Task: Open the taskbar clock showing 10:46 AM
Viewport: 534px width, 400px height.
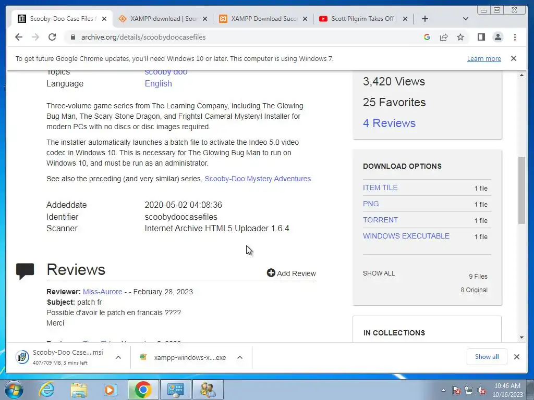Action: [507, 390]
